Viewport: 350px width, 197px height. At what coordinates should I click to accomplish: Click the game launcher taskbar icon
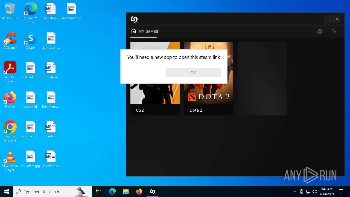tap(153, 192)
